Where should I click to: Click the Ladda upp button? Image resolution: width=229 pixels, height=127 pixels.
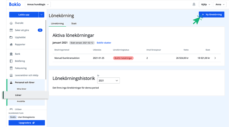click(24, 15)
